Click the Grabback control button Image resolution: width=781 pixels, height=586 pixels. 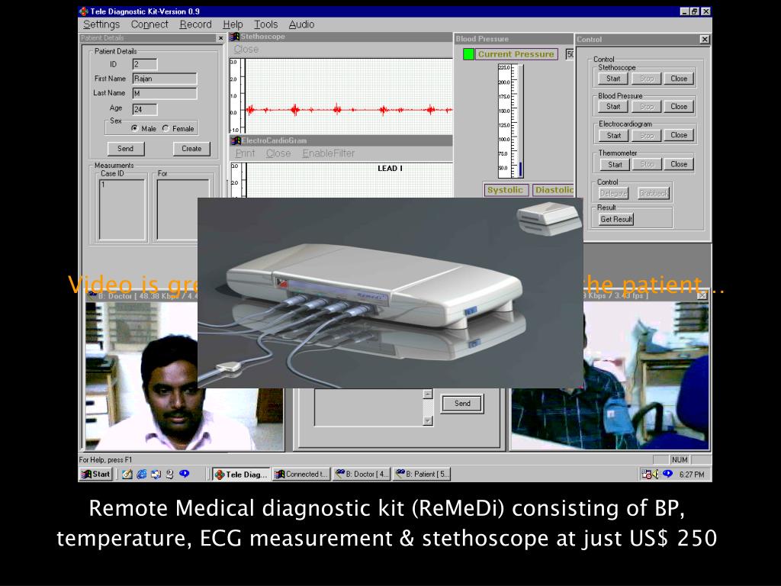(x=654, y=193)
